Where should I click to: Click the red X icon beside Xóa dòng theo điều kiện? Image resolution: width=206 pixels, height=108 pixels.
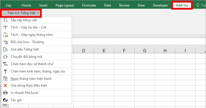coord(5,85)
